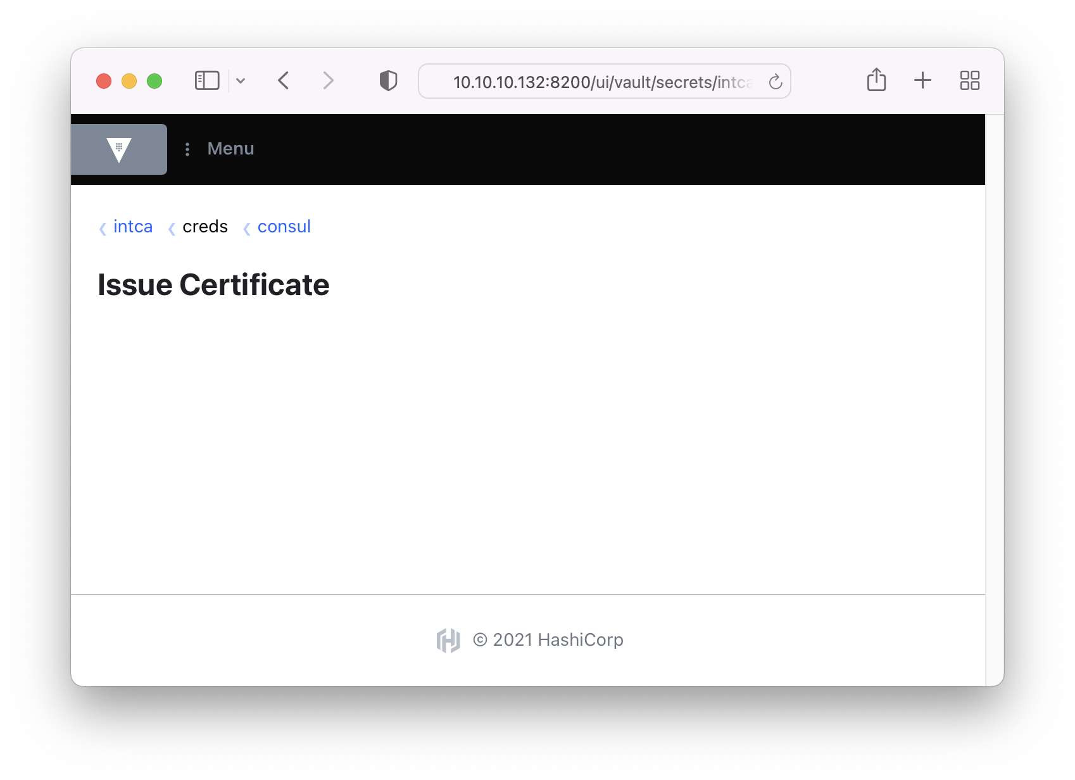Viewport: 1075px width, 780px height.
Task: Minimize the window with yellow button
Action: (x=129, y=81)
